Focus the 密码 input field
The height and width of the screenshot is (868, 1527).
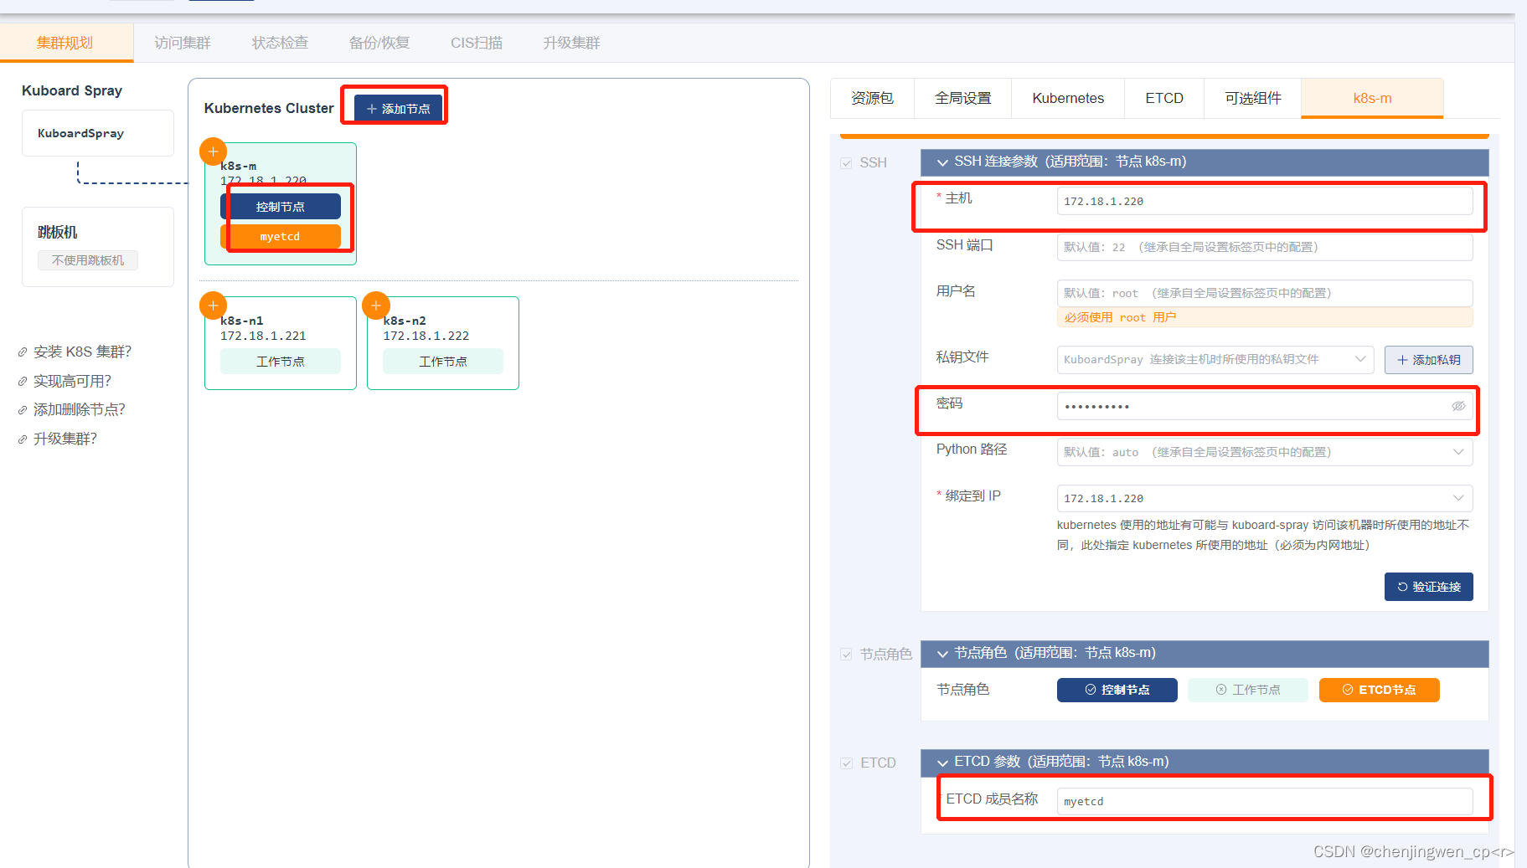pyautogui.click(x=1264, y=406)
